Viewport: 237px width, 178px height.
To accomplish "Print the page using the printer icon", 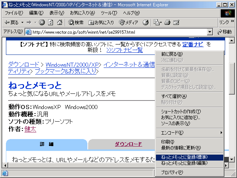I will coord(167,22).
